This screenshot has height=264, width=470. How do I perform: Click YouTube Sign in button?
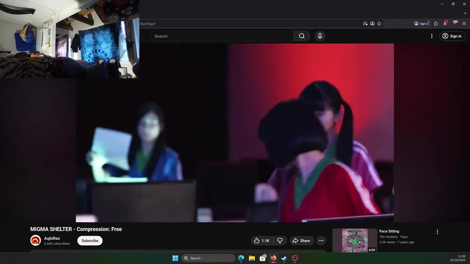pyautogui.click(x=452, y=36)
